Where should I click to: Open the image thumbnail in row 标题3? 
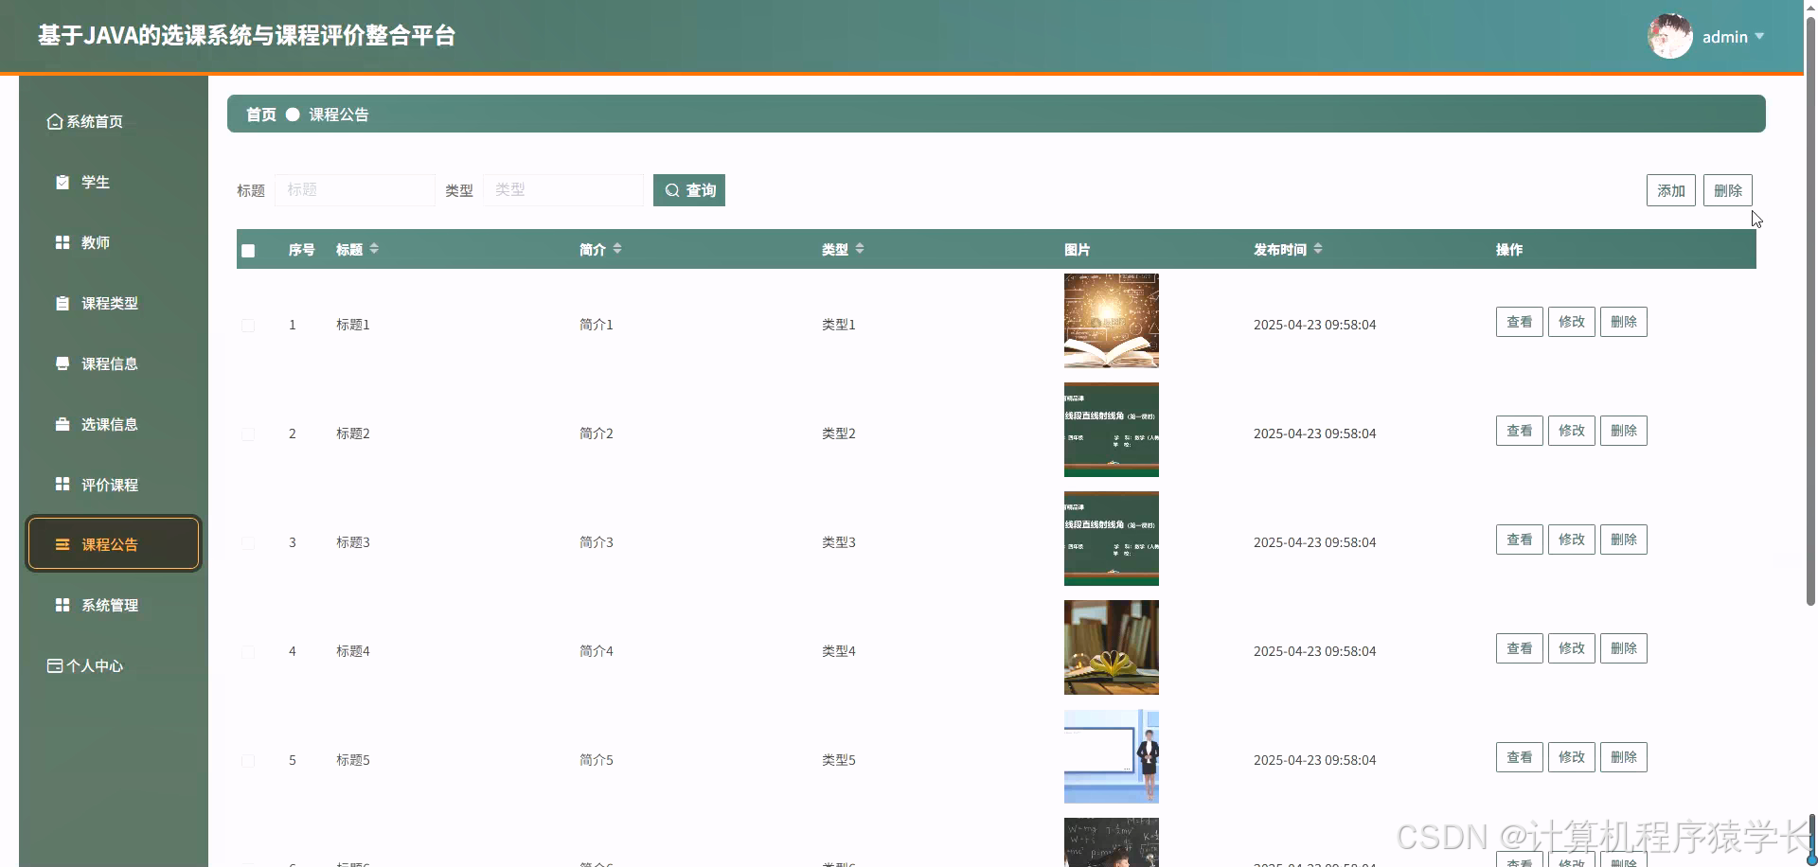[x=1111, y=539]
